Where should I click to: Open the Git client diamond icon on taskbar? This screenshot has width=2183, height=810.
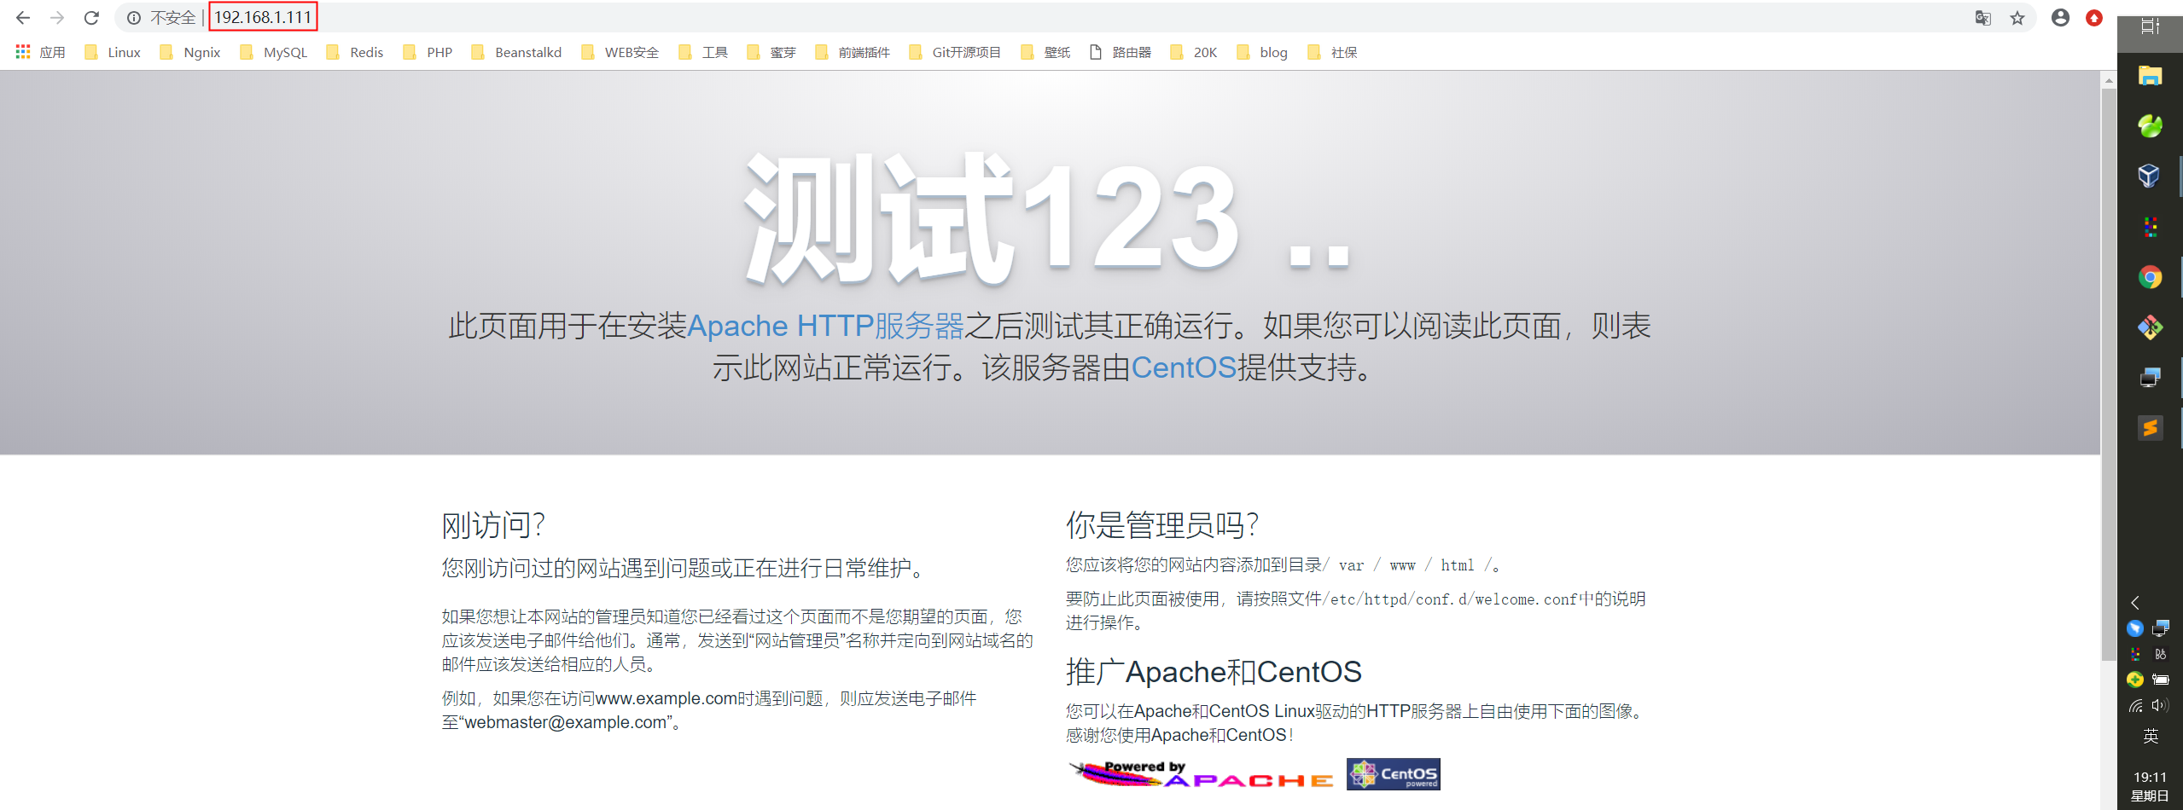[2150, 327]
